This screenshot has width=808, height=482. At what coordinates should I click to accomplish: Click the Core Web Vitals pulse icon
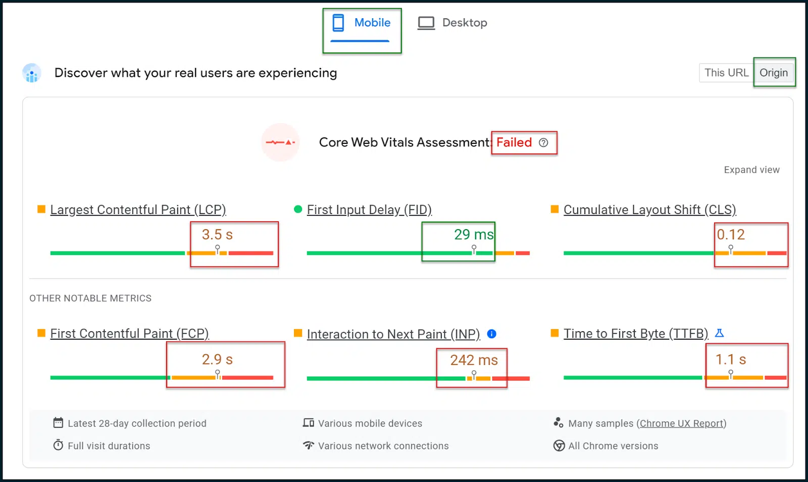[280, 142]
